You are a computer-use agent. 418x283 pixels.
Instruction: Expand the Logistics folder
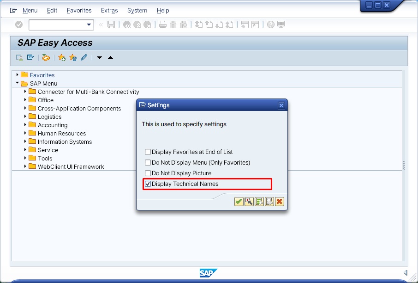click(25, 116)
